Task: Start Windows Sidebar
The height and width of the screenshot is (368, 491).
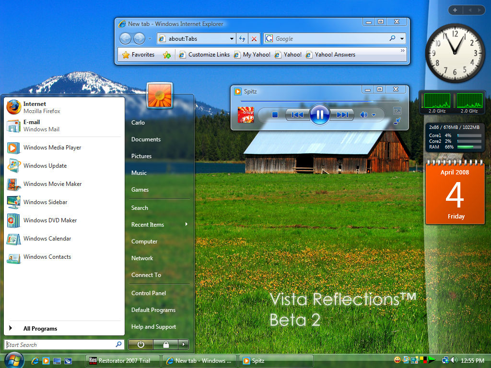Action: 64,202
